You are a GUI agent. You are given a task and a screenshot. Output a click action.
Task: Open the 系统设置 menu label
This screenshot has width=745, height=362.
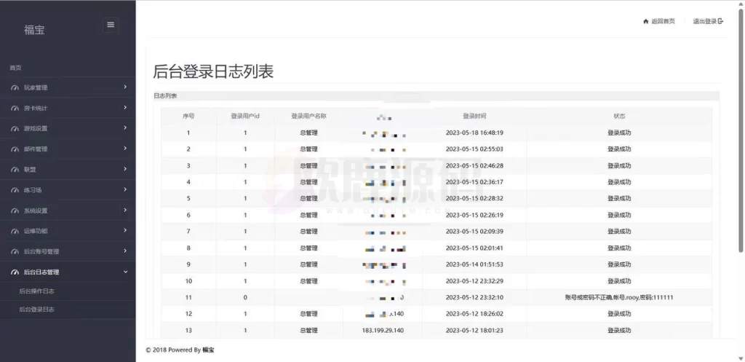36,210
